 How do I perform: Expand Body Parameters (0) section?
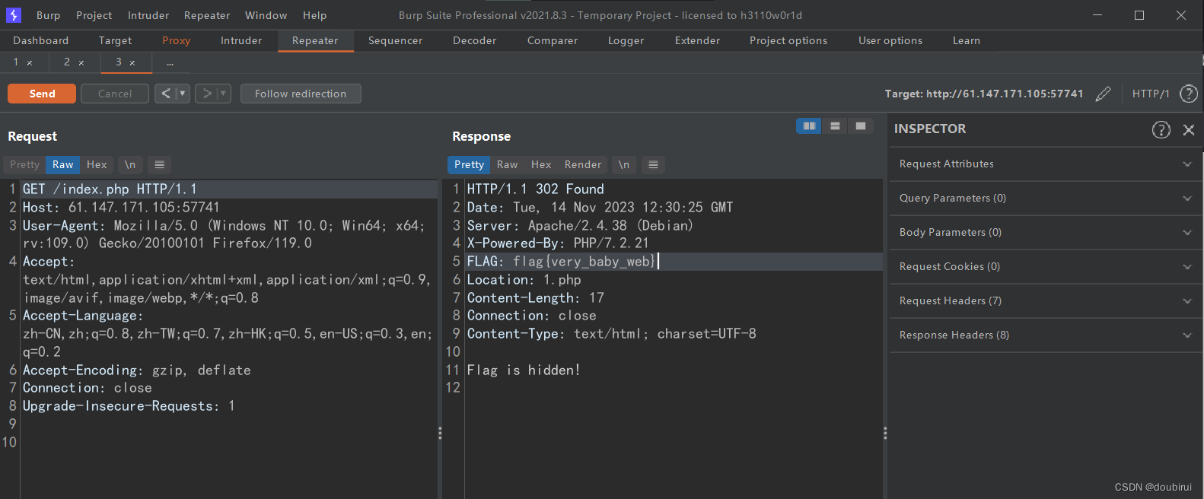[x=1046, y=233]
